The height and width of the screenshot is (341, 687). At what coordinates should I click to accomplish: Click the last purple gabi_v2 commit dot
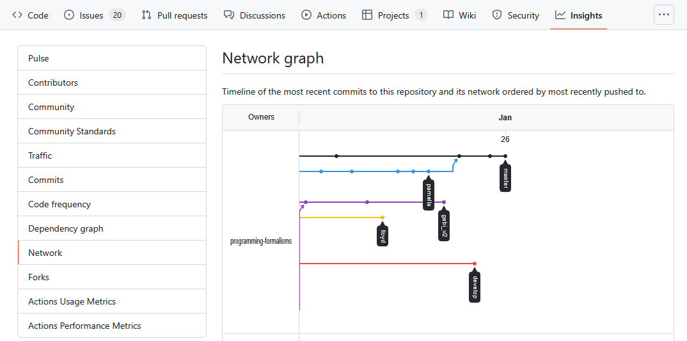coord(444,202)
